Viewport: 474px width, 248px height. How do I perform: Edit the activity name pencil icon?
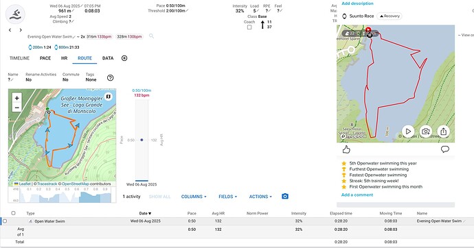[74, 36]
